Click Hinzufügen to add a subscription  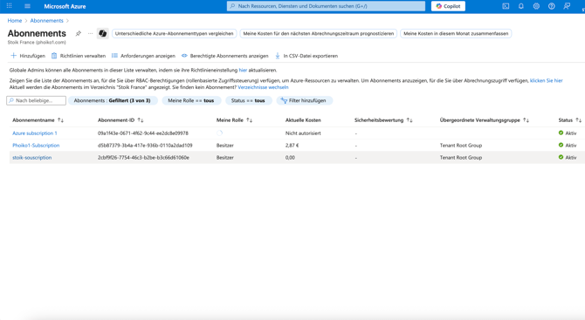[28, 56]
